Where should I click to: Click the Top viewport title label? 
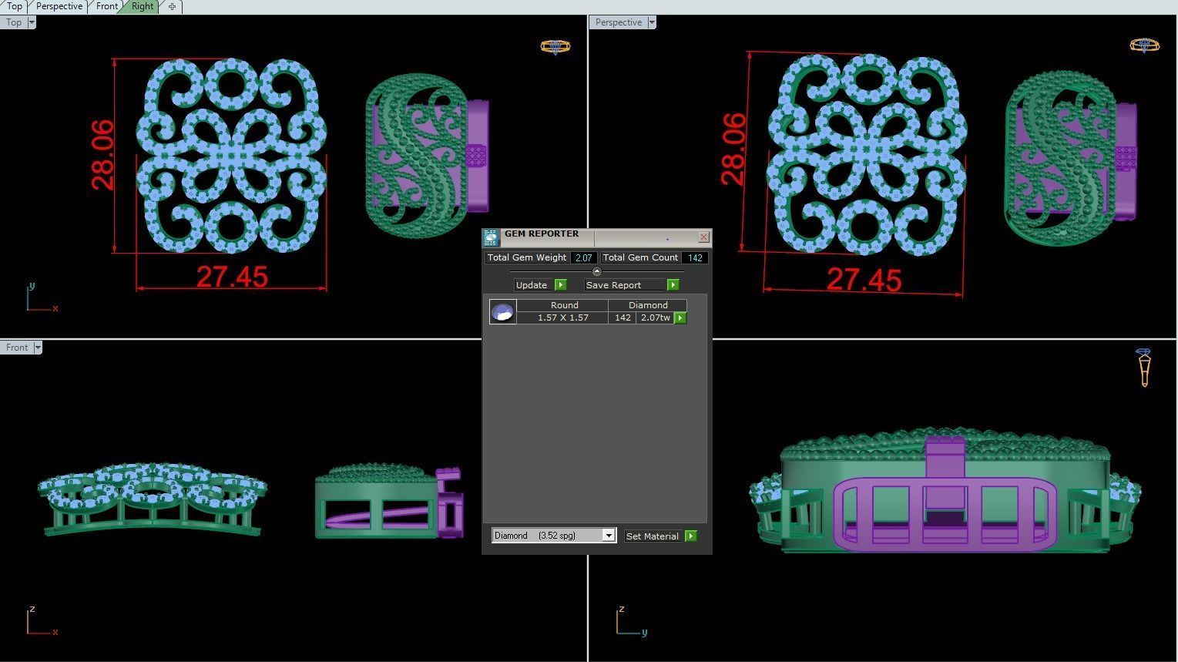(14, 22)
